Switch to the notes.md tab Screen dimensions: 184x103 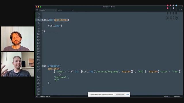(48, 10)
